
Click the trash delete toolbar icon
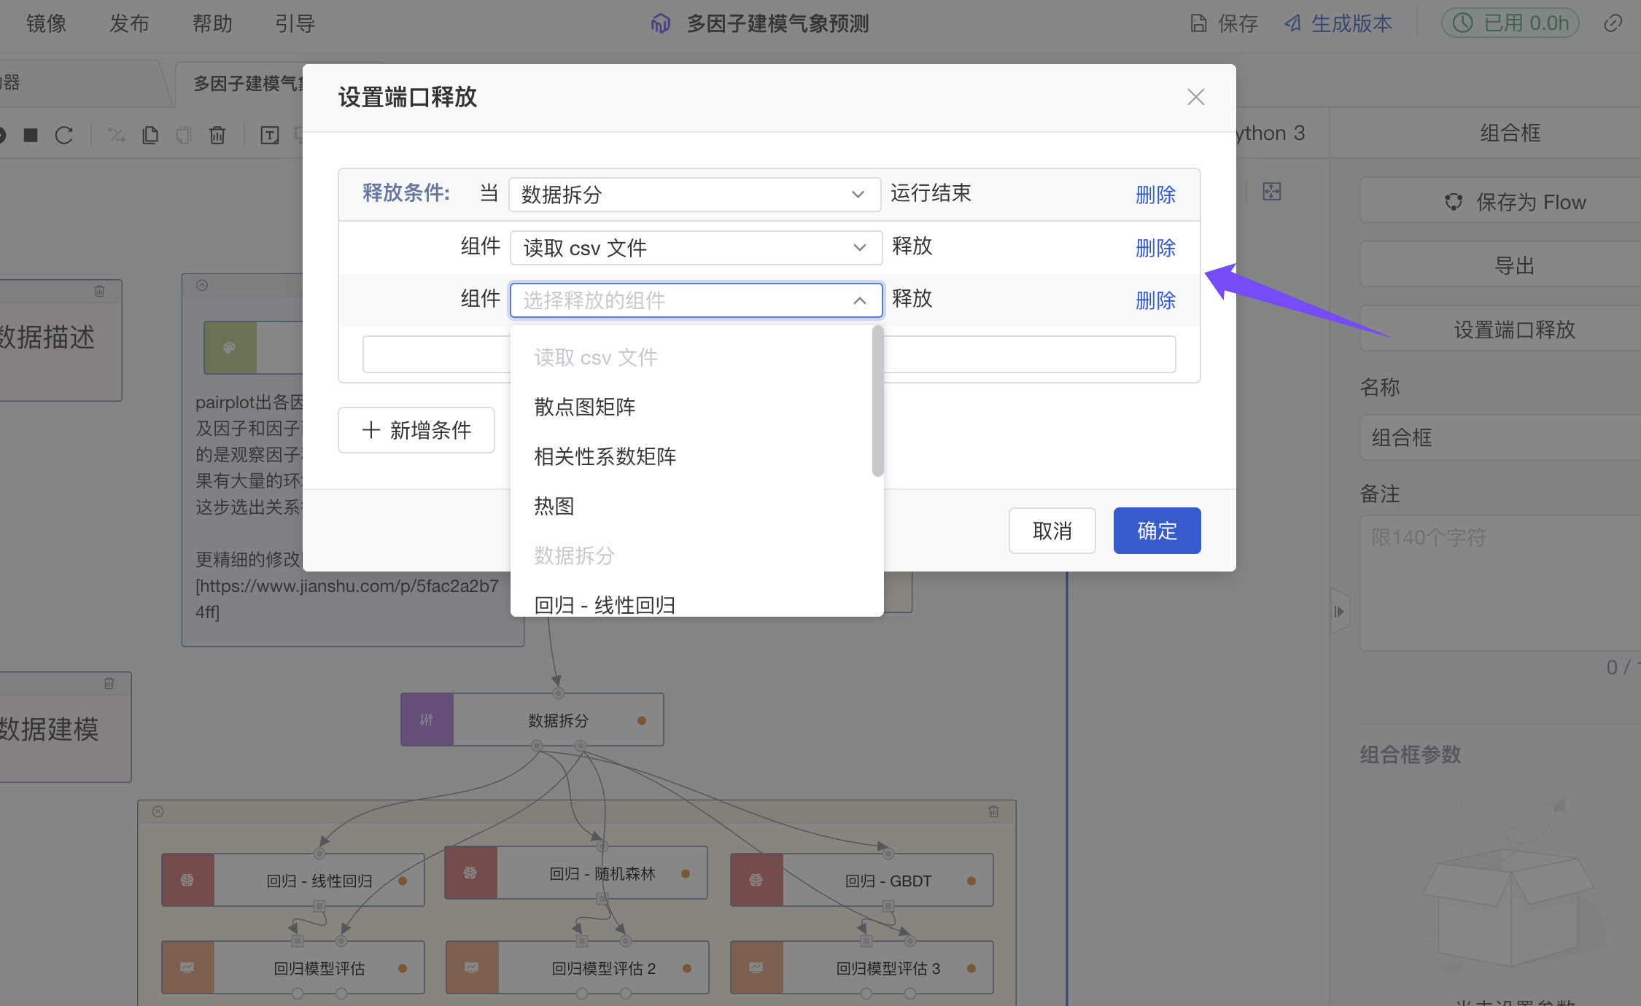click(x=217, y=135)
